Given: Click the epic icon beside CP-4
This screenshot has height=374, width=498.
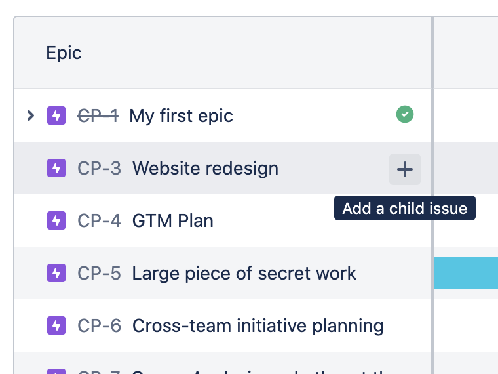Looking at the screenshot, I should [56, 220].
